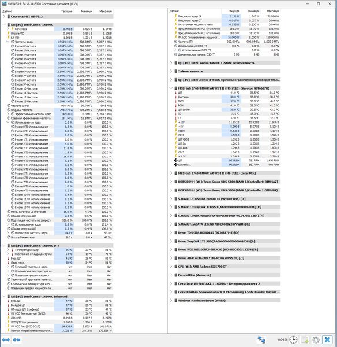Click the blue X close-sensors button
337x347 pixels.
point(328,339)
